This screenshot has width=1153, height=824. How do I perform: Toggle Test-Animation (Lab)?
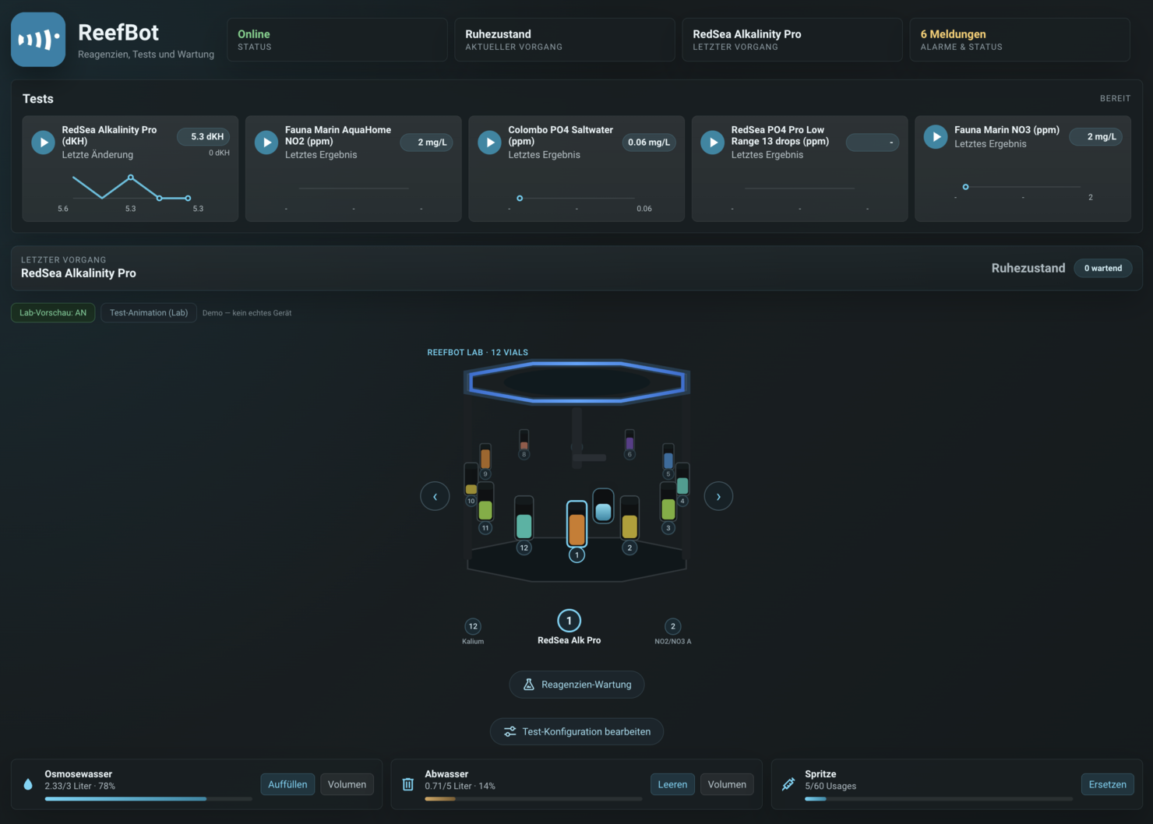[x=149, y=312]
